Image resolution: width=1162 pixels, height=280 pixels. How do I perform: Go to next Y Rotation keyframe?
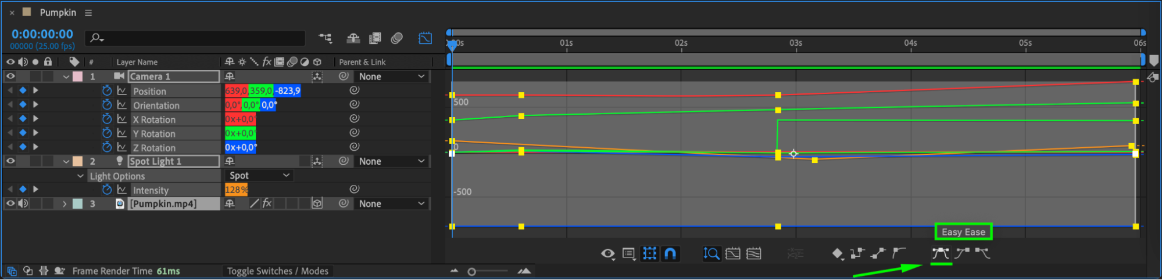click(35, 133)
